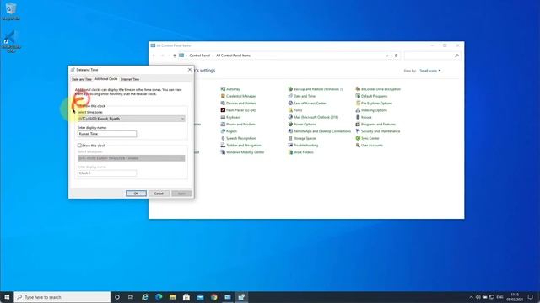Viewport: 540px width, 303px height.
Task: Open Programs and Features
Action: pyautogui.click(x=375, y=124)
